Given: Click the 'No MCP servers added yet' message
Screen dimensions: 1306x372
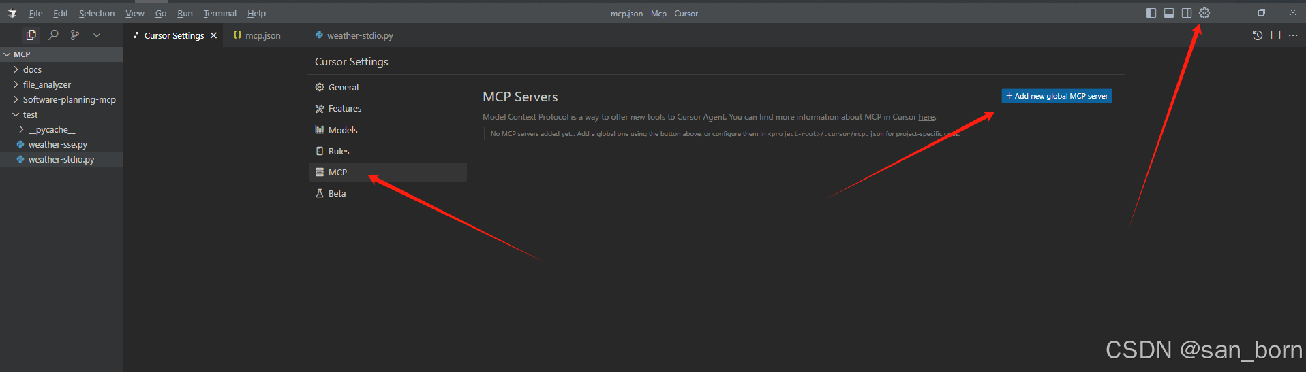Looking at the screenshot, I should 725,134.
